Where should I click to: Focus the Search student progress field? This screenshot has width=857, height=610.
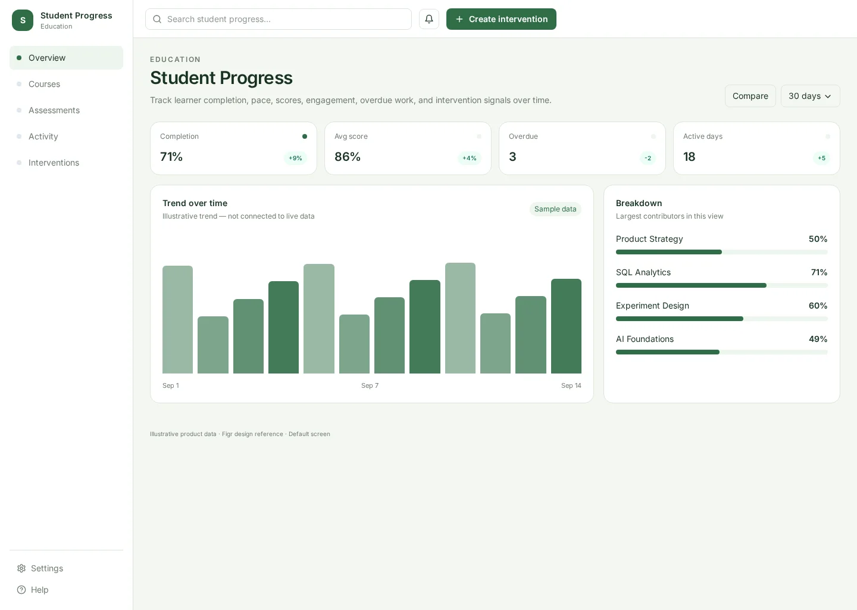pos(279,19)
